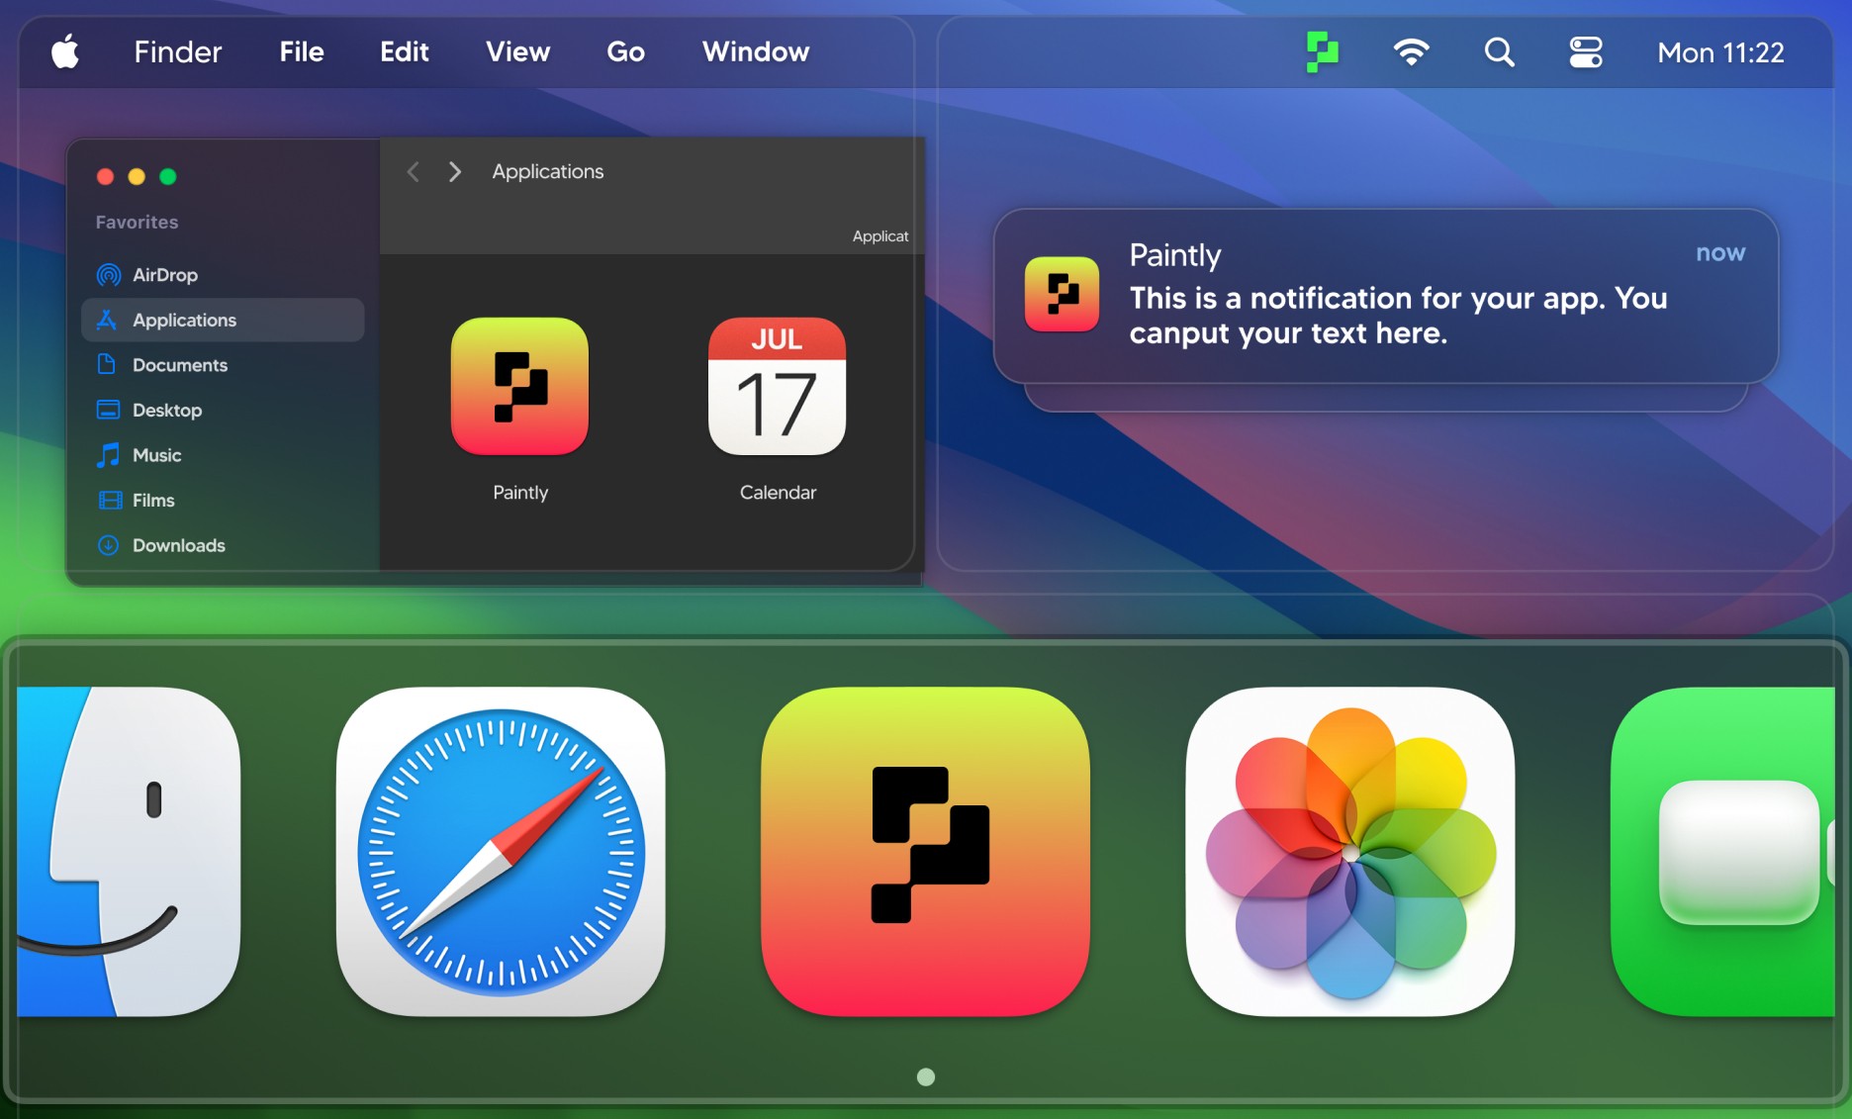The height and width of the screenshot is (1119, 1852).
Task: Open FaceTime from the Dock
Action: 1723,852
